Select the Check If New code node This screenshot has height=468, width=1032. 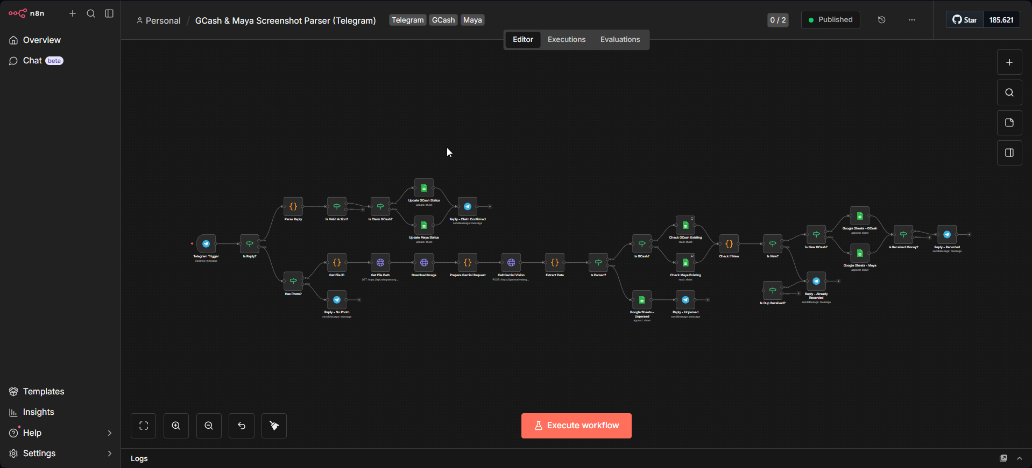pos(729,243)
